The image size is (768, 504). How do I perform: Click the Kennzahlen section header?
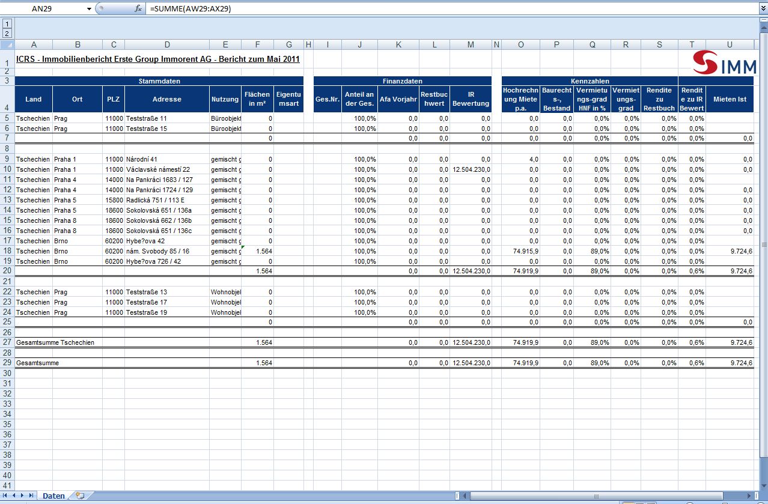tap(590, 81)
